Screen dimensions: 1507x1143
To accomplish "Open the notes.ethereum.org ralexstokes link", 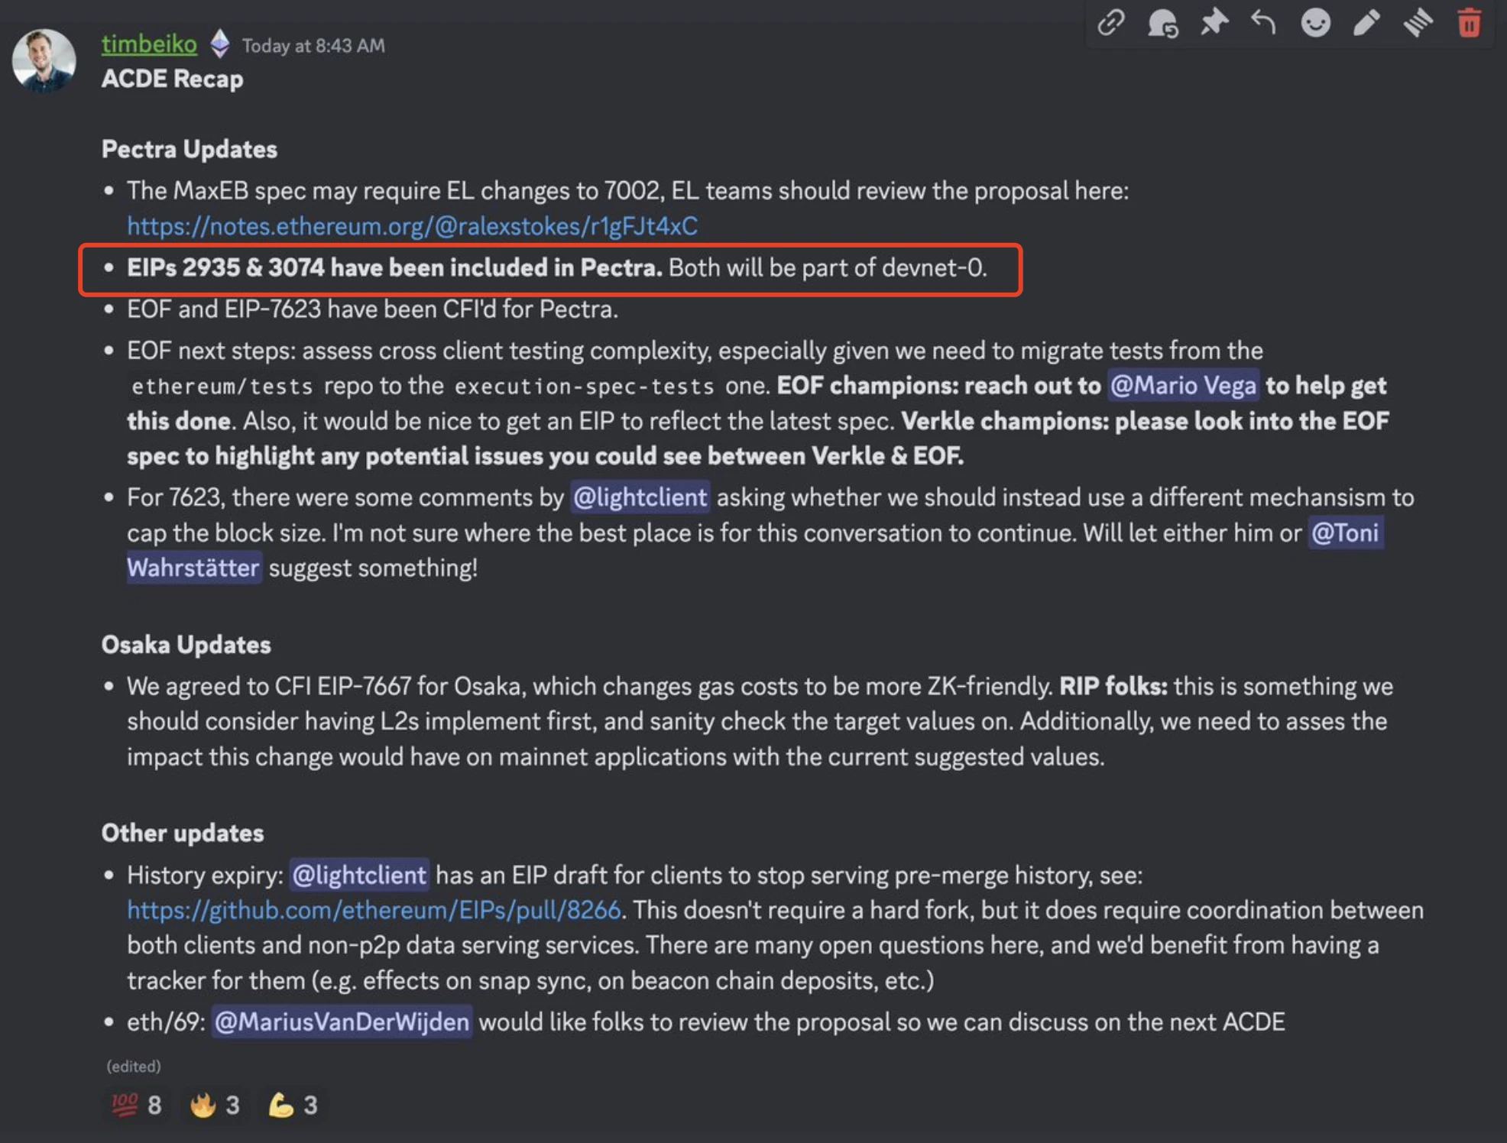I will 412,226.
